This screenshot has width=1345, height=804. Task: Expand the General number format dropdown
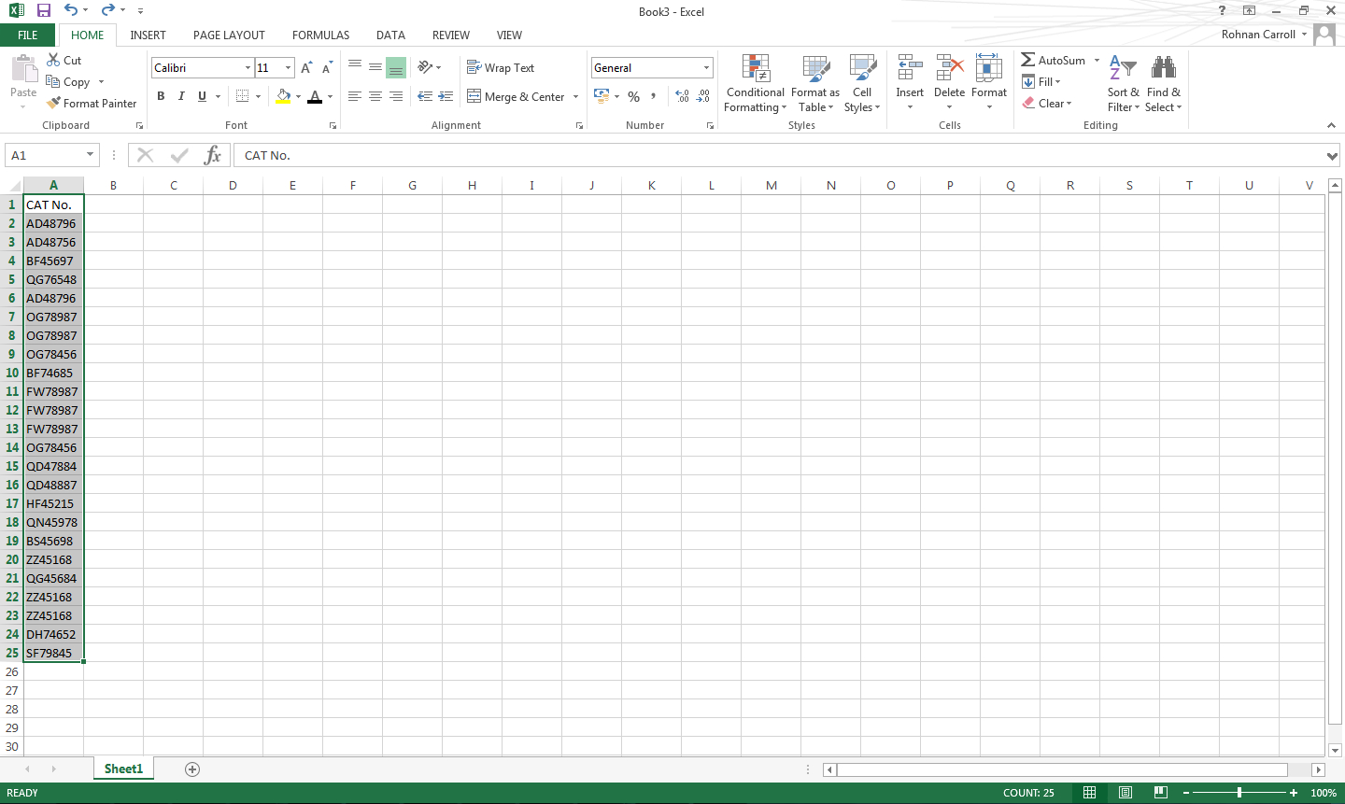(706, 68)
